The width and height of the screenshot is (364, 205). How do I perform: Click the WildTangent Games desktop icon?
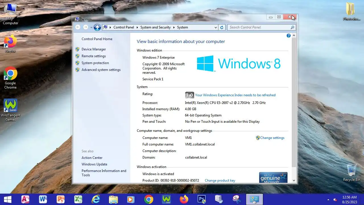[x=11, y=110]
